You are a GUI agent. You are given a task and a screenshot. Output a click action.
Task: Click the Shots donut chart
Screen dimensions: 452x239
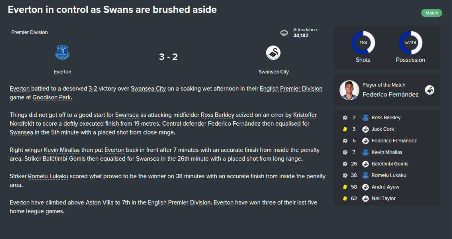pyautogui.click(x=363, y=43)
